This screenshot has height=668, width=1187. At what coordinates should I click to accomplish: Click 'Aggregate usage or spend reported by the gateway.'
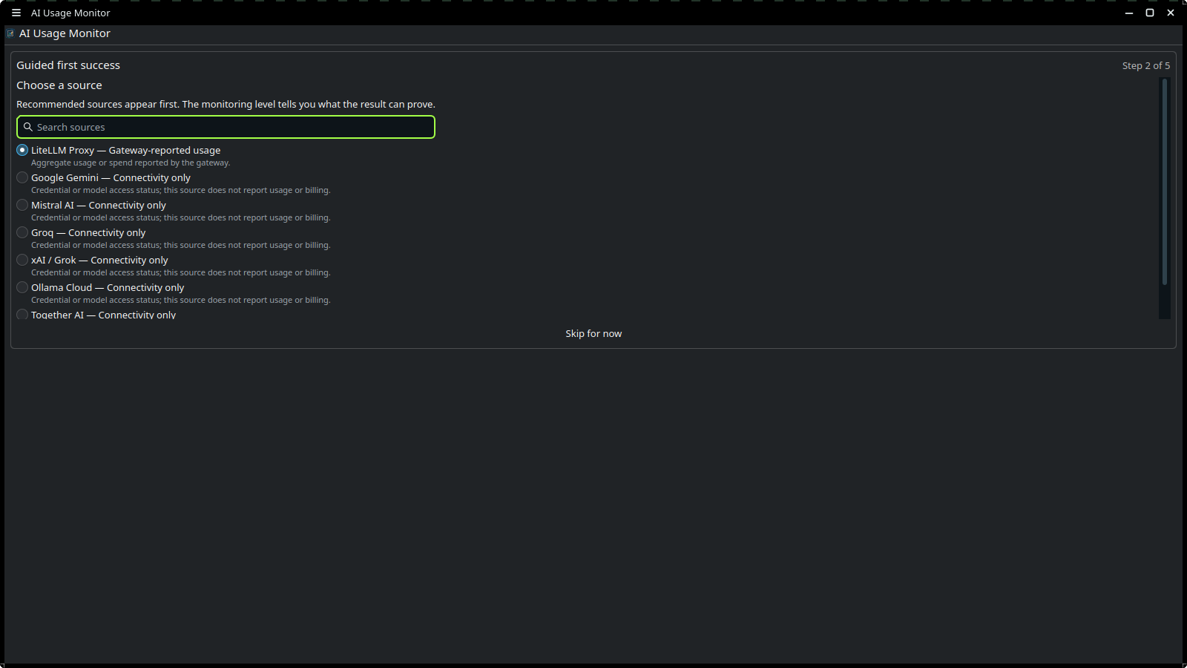coord(131,163)
